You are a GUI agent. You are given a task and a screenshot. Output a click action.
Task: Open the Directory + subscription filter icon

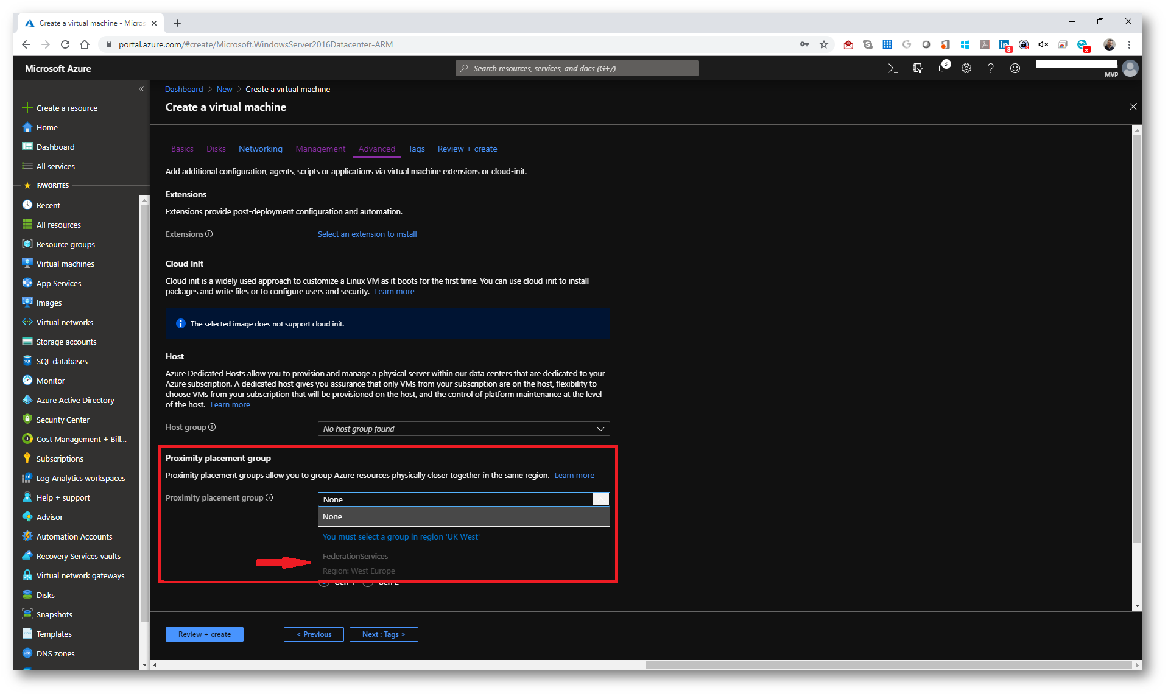[x=918, y=68]
